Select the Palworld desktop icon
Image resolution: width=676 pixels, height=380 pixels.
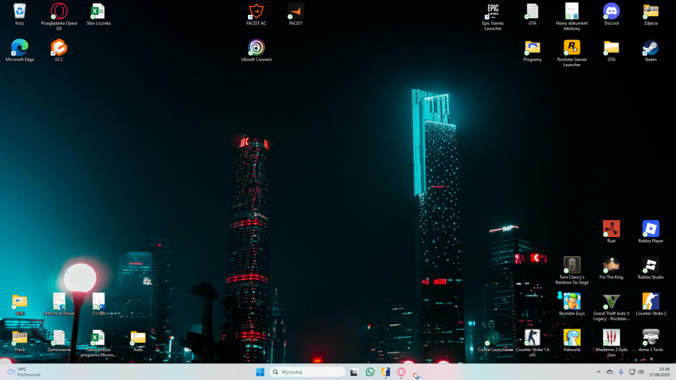[x=572, y=341]
